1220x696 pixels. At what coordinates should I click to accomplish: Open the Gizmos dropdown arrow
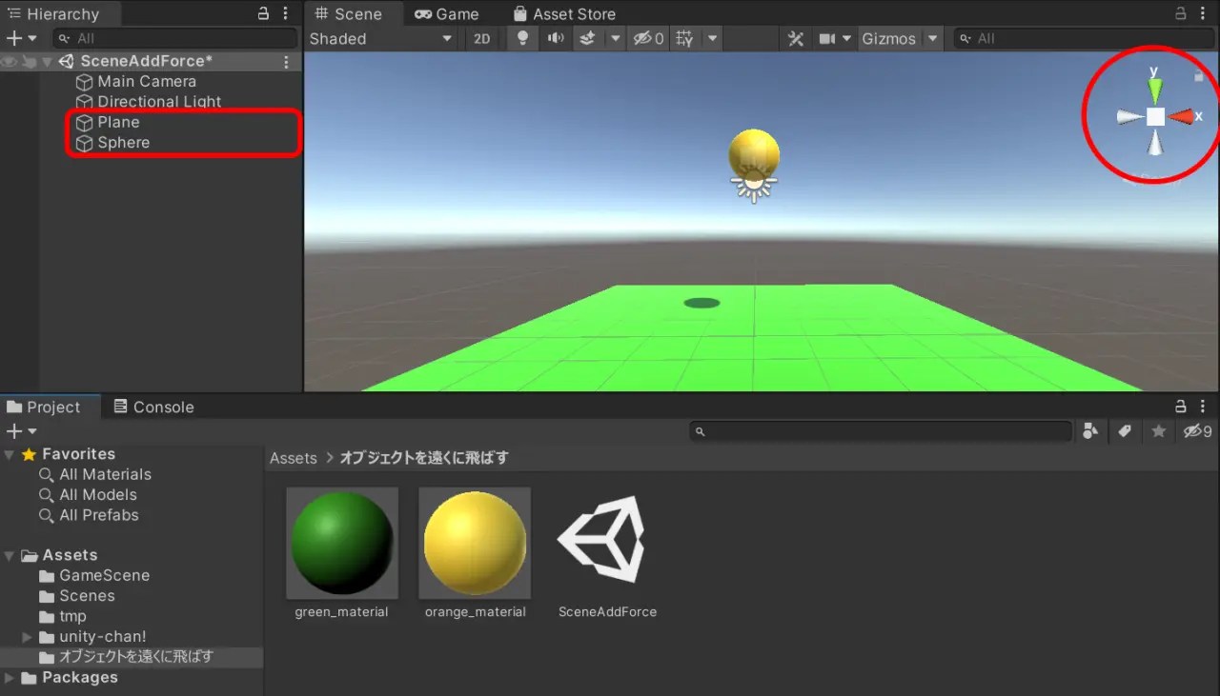(933, 38)
